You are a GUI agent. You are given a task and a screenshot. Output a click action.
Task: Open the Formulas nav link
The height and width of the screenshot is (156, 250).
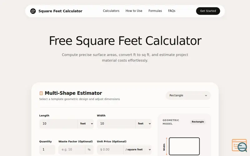click(155, 11)
